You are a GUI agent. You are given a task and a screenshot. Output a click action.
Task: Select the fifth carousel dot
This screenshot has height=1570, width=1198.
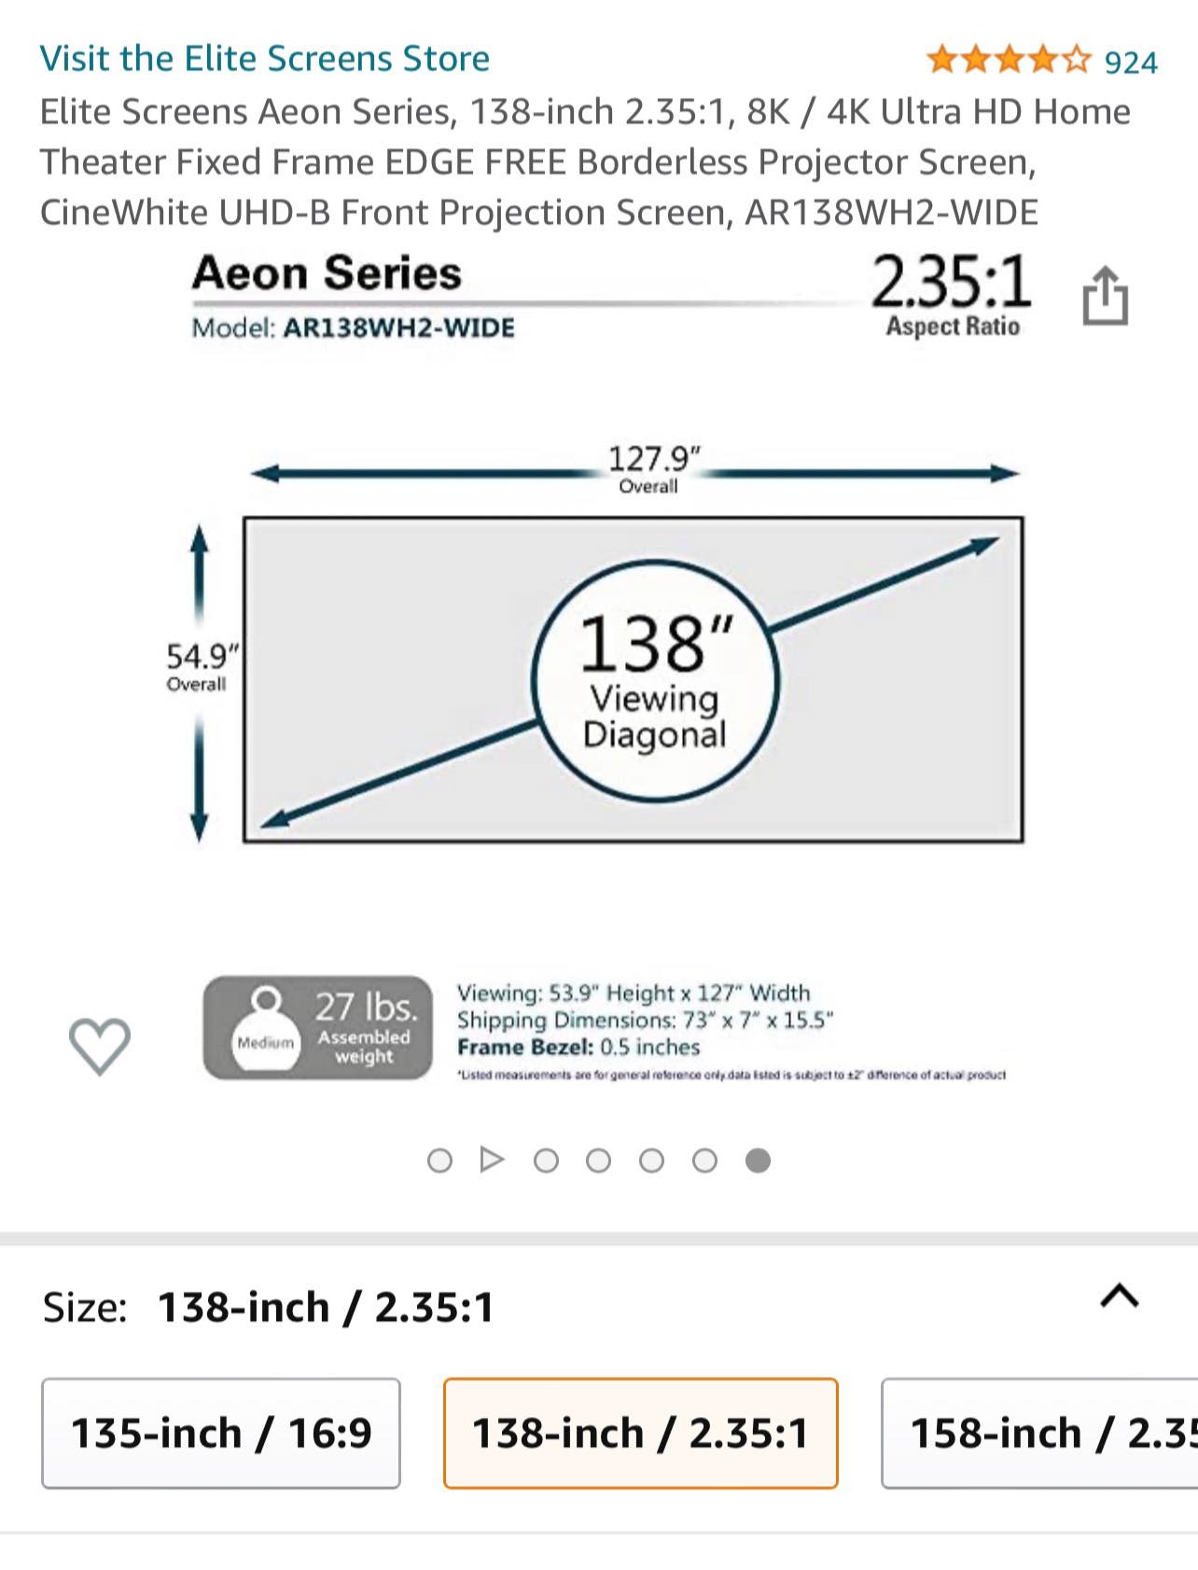tap(651, 1160)
